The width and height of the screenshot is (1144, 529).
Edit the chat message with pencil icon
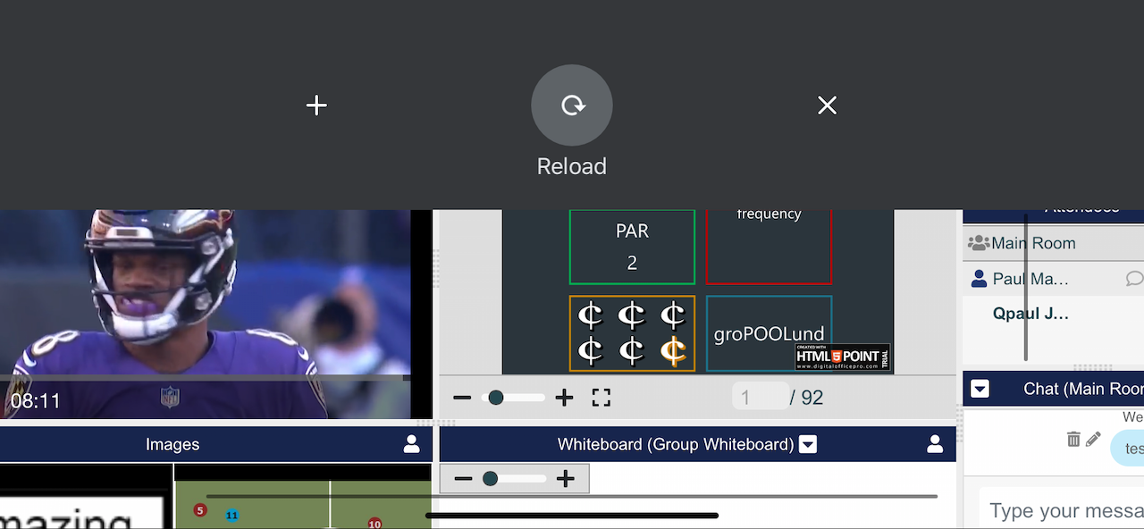[x=1093, y=439]
